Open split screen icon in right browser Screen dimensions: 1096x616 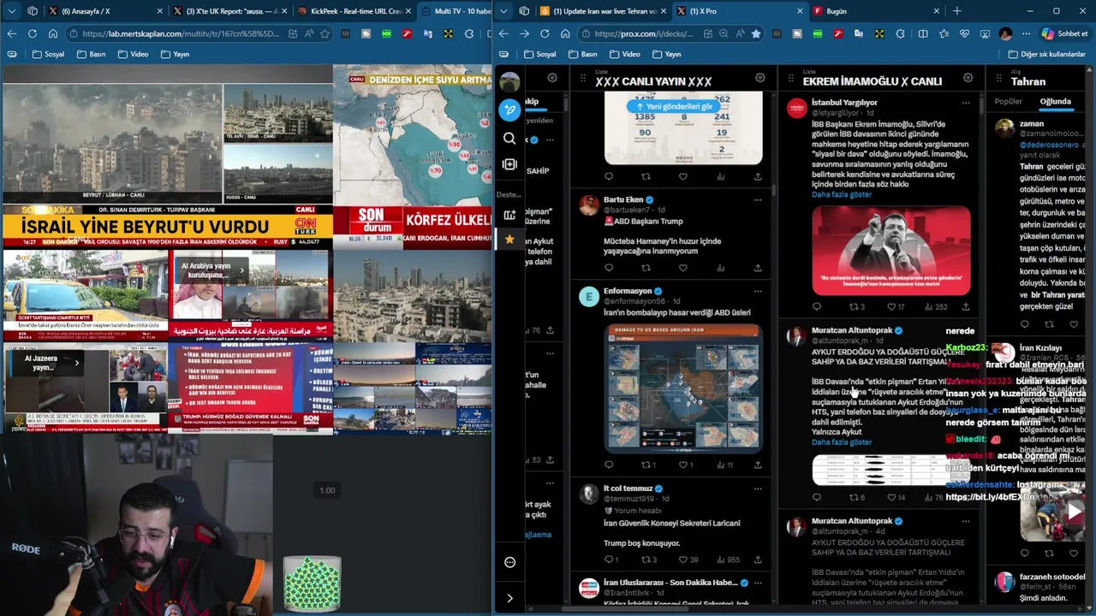click(x=922, y=33)
